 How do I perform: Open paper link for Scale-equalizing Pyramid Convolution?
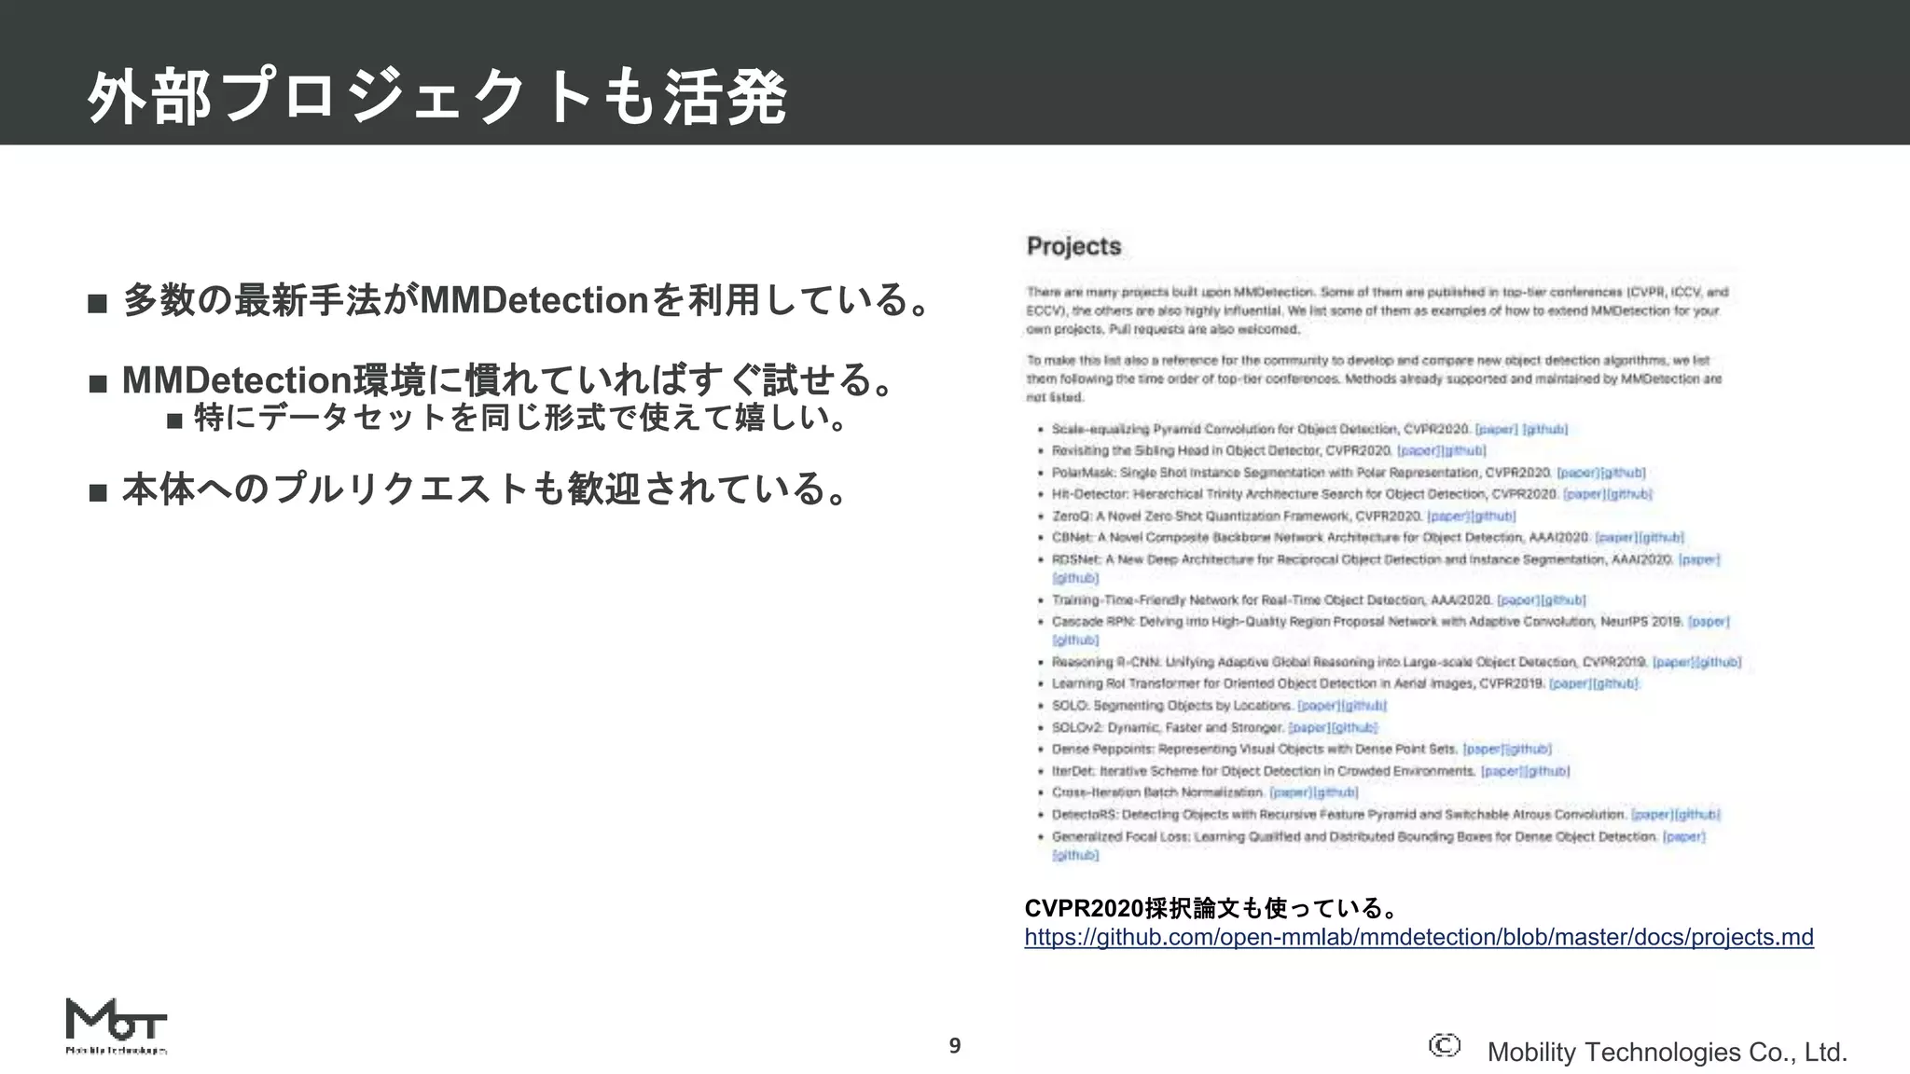(1495, 430)
